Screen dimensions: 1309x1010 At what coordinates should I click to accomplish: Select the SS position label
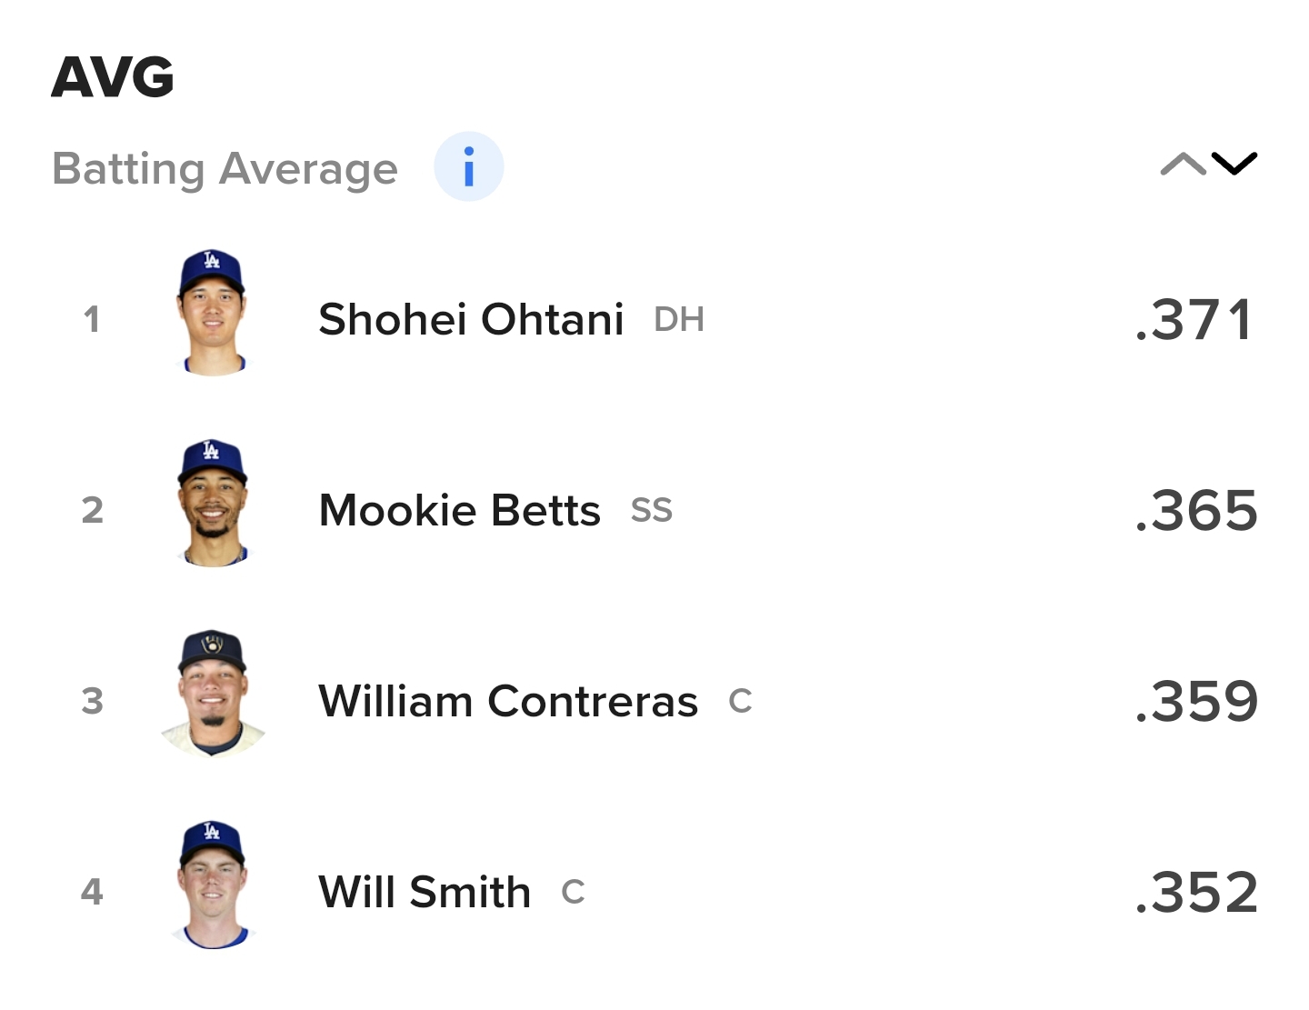click(652, 510)
